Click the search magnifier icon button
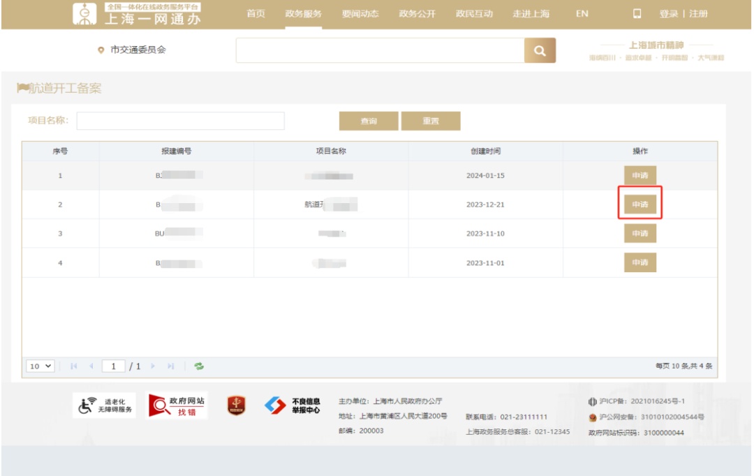The width and height of the screenshot is (754, 476). 540,51
